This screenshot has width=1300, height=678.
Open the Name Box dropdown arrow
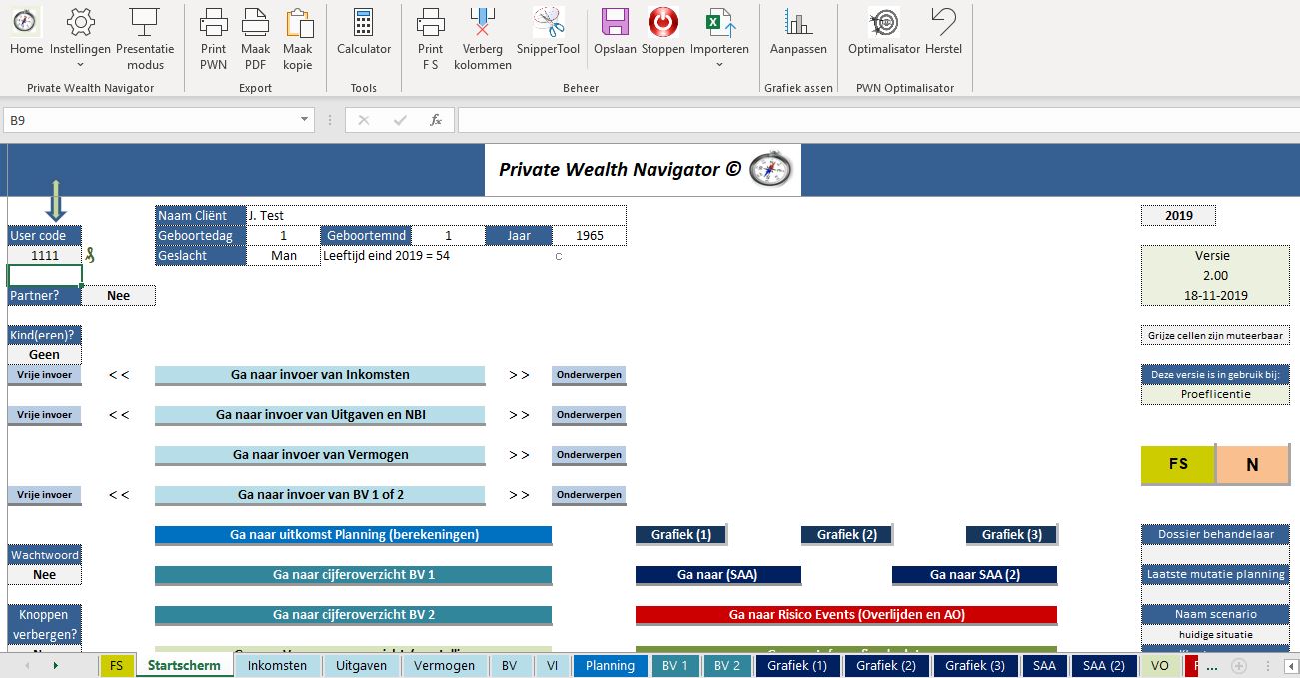[x=305, y=120]
